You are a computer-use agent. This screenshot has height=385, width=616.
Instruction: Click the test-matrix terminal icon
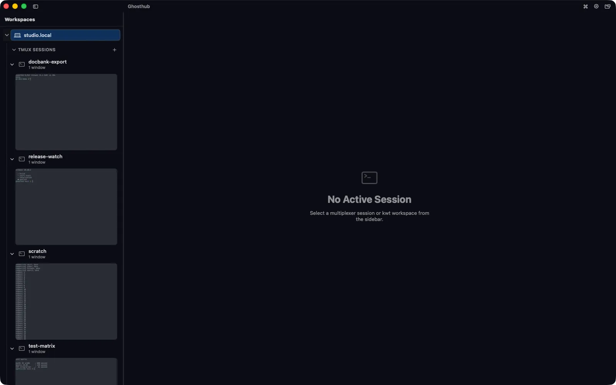22,348
